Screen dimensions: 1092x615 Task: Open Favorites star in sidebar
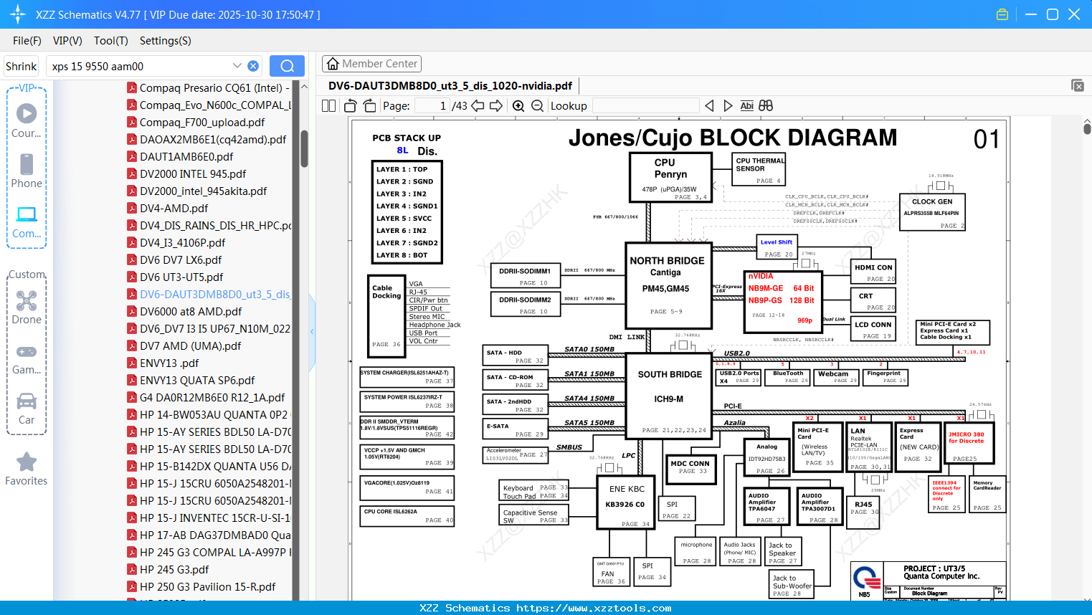(x=27, y=469)
